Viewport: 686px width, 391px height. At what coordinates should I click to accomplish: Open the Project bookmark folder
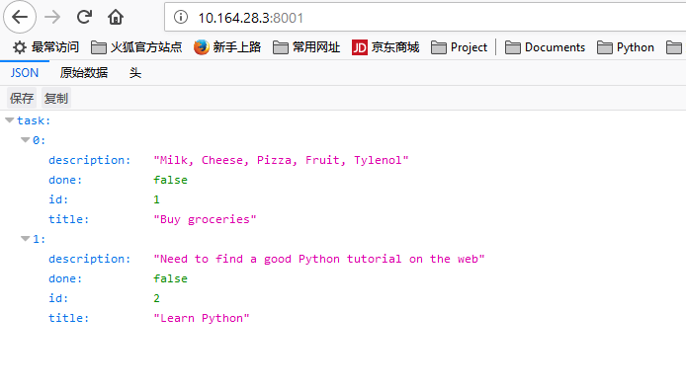pos(459,47)
